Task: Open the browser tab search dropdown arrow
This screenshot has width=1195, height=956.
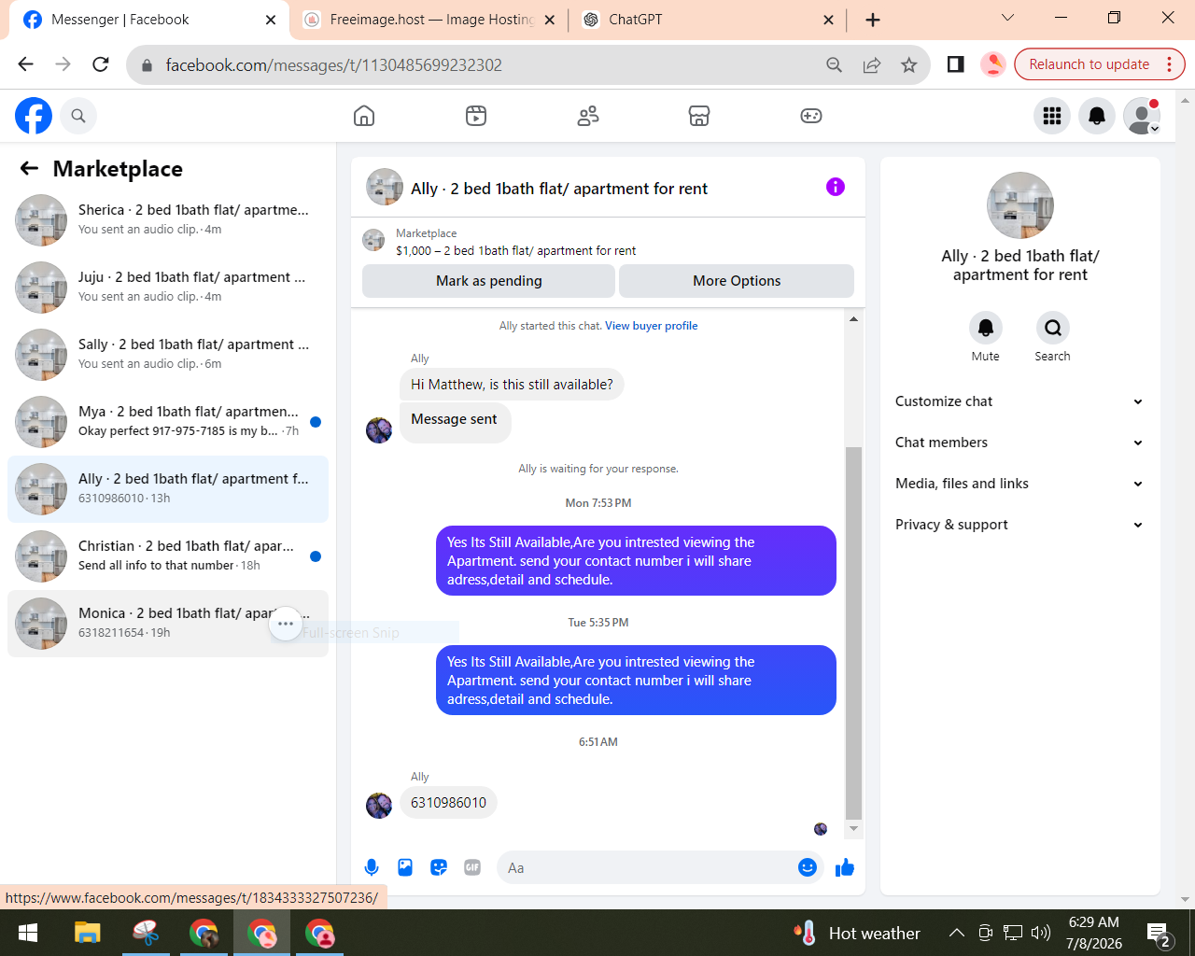Action: pos(1007,18)
